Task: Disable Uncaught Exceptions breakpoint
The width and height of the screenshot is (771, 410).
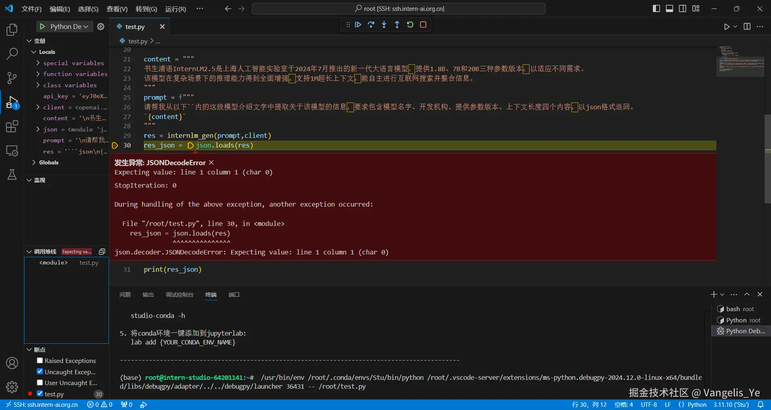Action: (40, 371)
